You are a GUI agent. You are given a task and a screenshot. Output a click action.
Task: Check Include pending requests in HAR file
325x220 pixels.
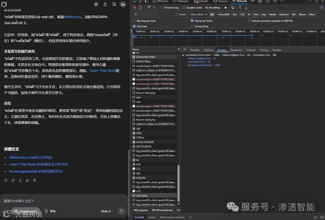coord(249,21)
